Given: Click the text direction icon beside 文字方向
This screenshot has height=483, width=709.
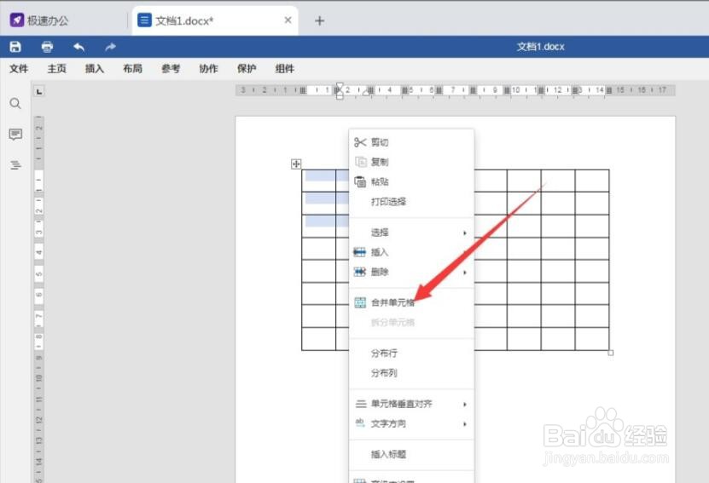Looking at the screenshot, I should coord(360,423).
